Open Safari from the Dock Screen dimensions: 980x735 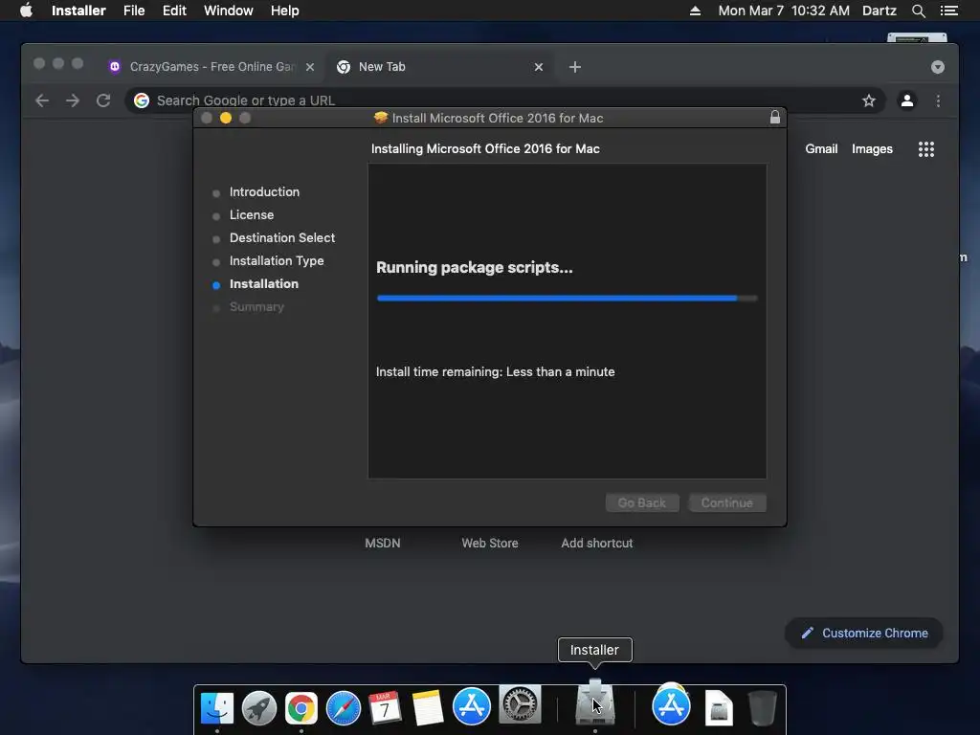344,708
